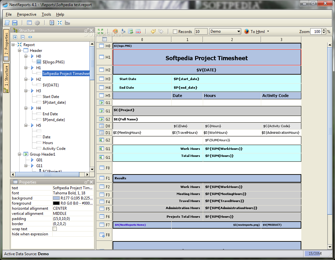Screen dimensions: 335x260
Task: Click the blue corner-arrows icon in main toolbar
Action: coord(60,23)
